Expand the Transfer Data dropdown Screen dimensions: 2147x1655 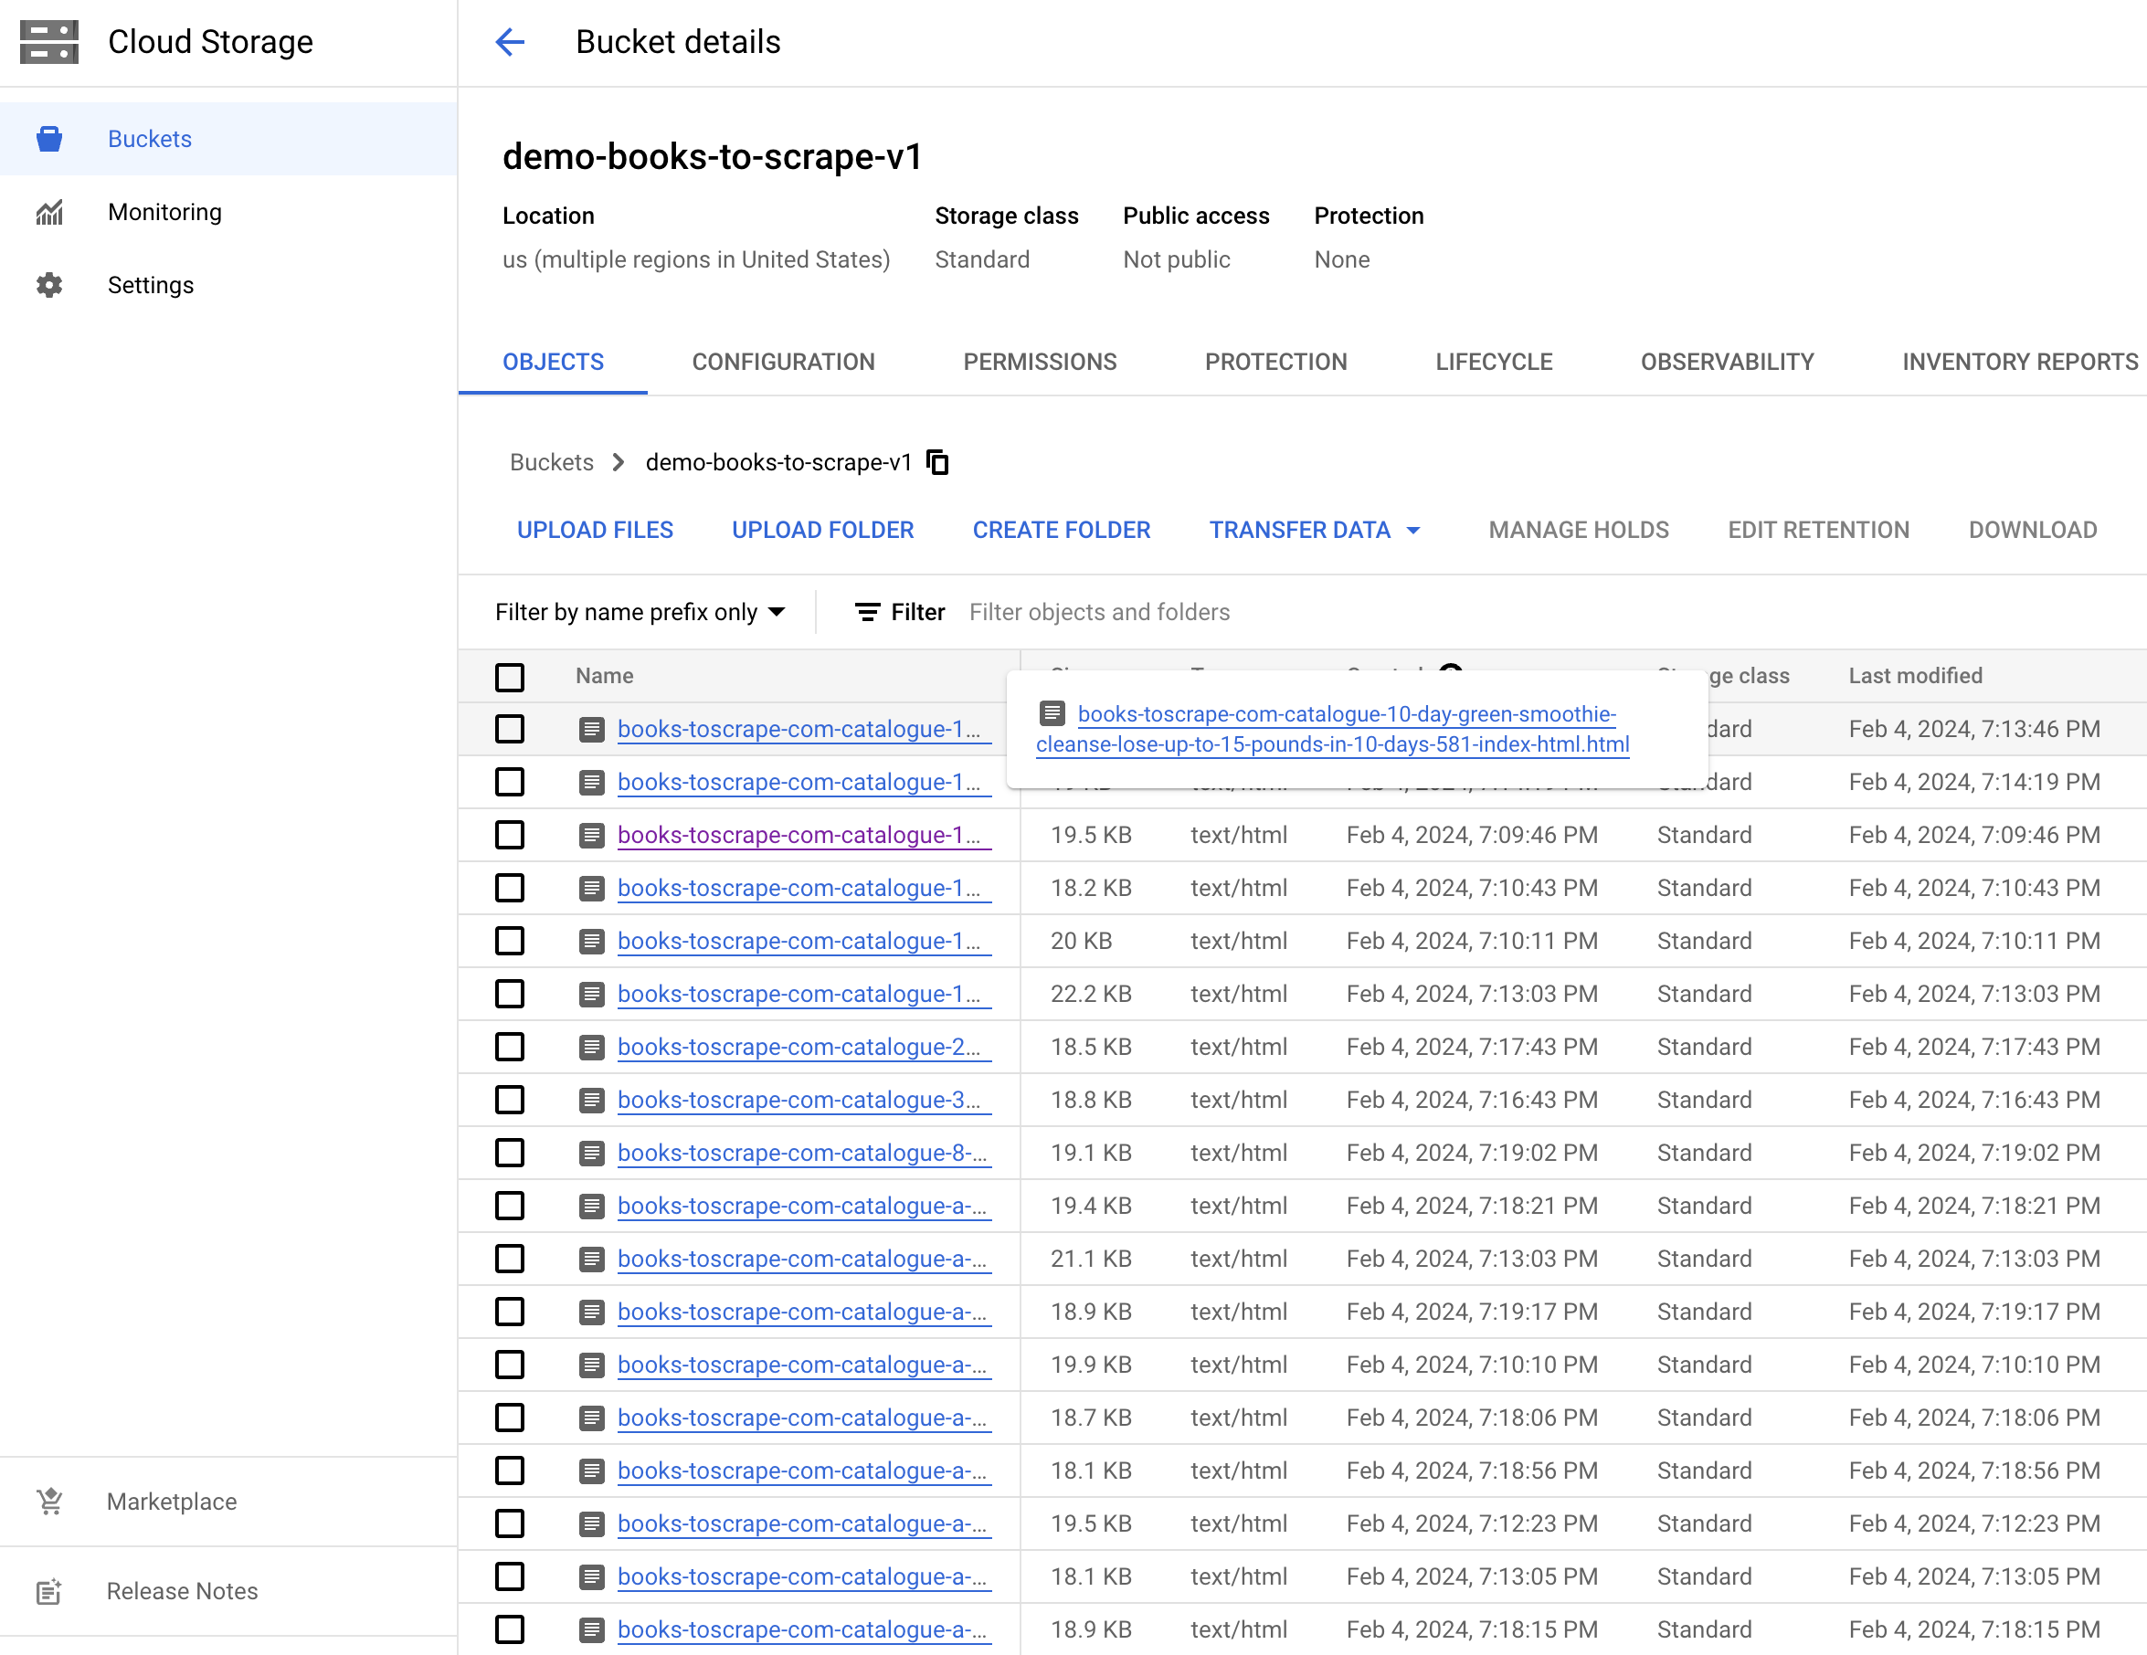tap(1315, 530)
